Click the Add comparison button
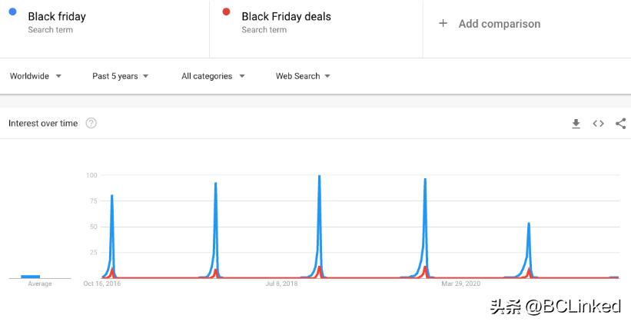Screen dimensions: 631x325 pos(499,24)
